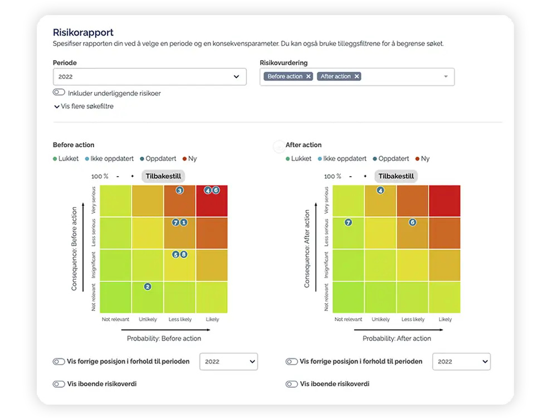
Task: Toggle Inkluder underliggende risikoer switch
Action: click(59, 93)
